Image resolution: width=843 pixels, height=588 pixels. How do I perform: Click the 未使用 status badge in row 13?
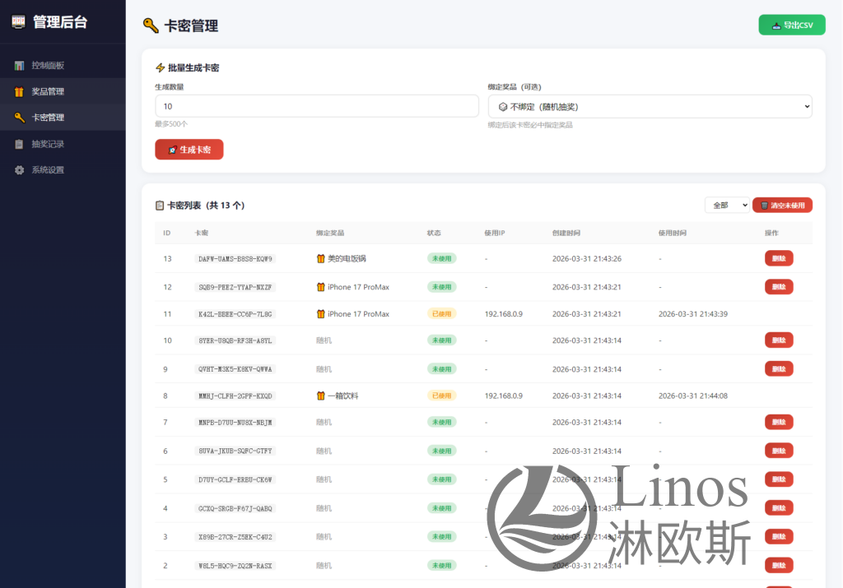[442, 258]
